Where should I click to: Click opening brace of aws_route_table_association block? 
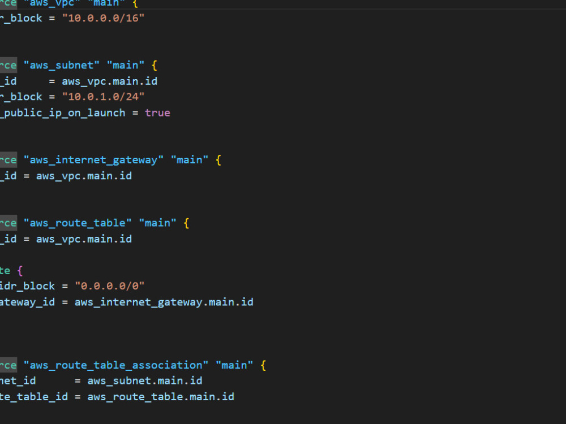263,365
